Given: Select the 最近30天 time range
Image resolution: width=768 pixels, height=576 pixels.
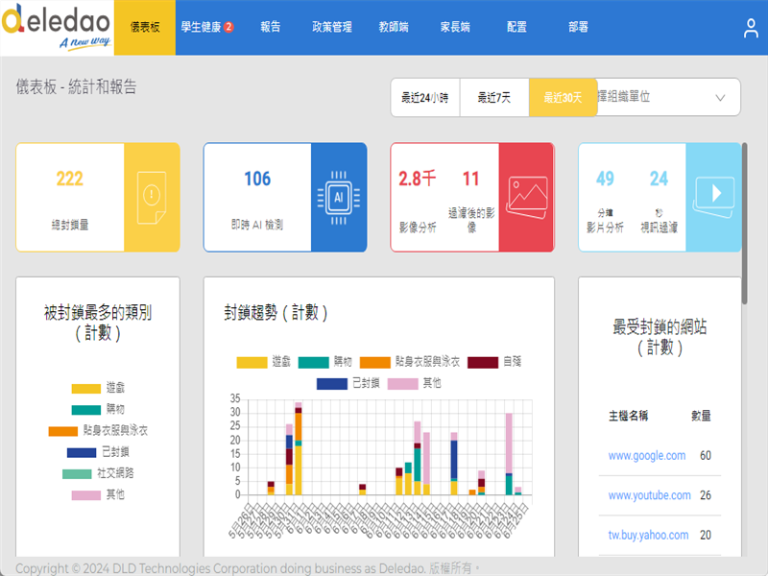Looking at the screenshot, I should click(x=563, y=98).
